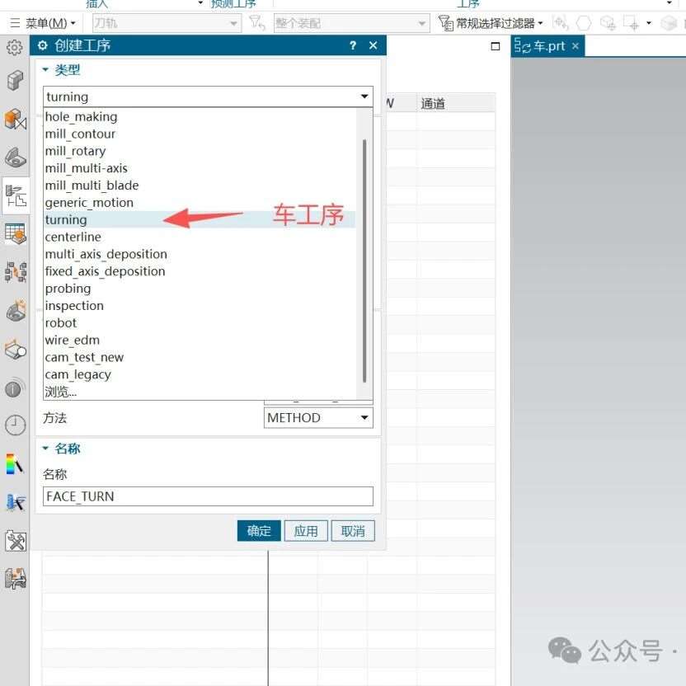Open the bottom machine sidebar icon
This screenshot has height=686, width=686.
(x=16, y=579)
